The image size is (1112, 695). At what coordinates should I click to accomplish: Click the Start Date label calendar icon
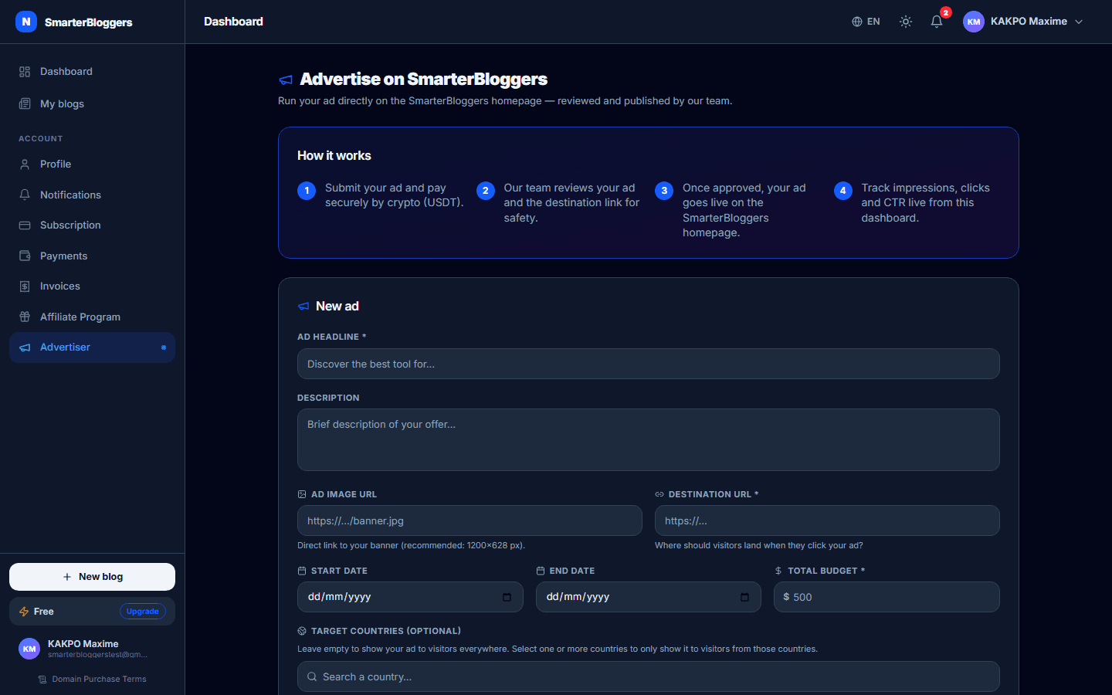point(302,571)
